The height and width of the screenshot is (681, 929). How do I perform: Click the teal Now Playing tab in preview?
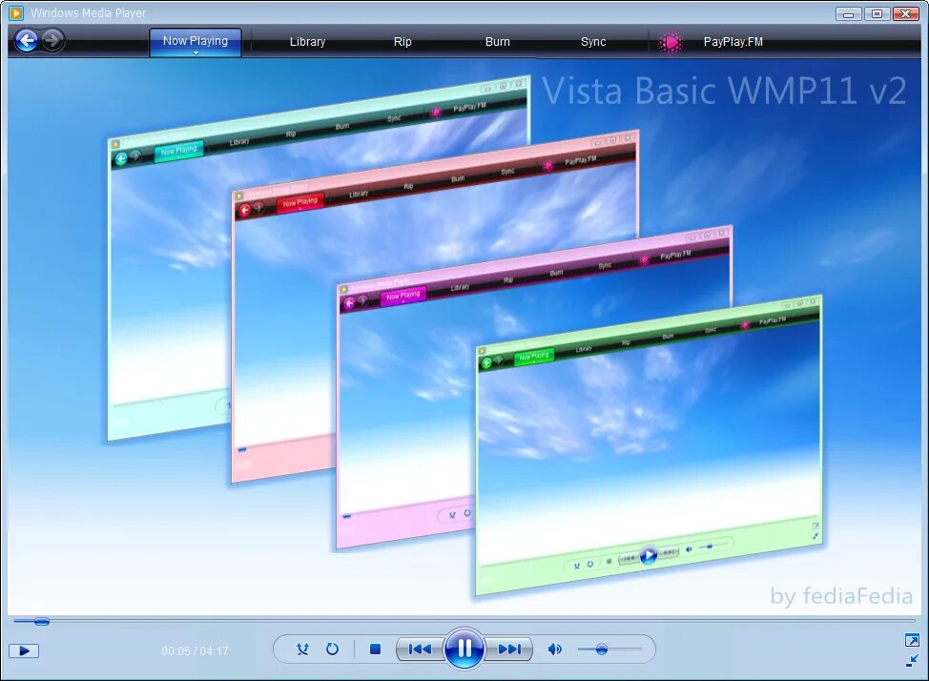[179, 151]
